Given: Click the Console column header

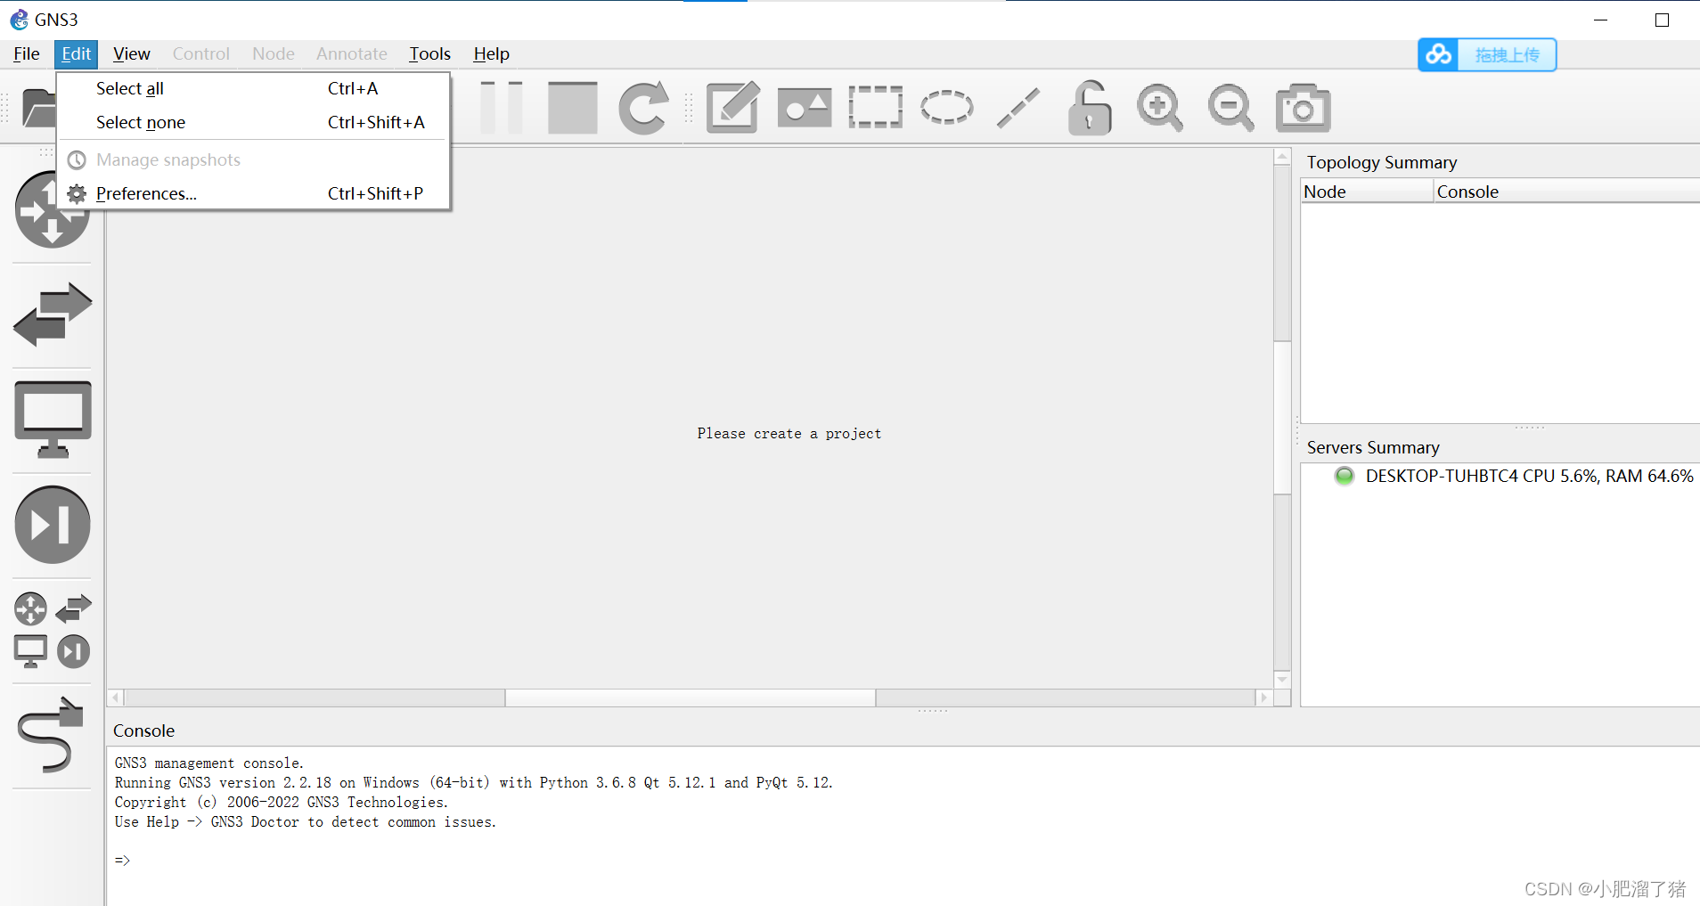Looking at the screenshot, I should coord(1566,192).
